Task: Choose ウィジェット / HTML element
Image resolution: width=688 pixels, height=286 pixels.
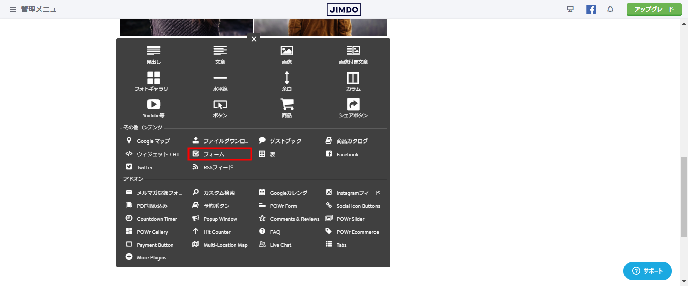Action: tap(153, 154)
